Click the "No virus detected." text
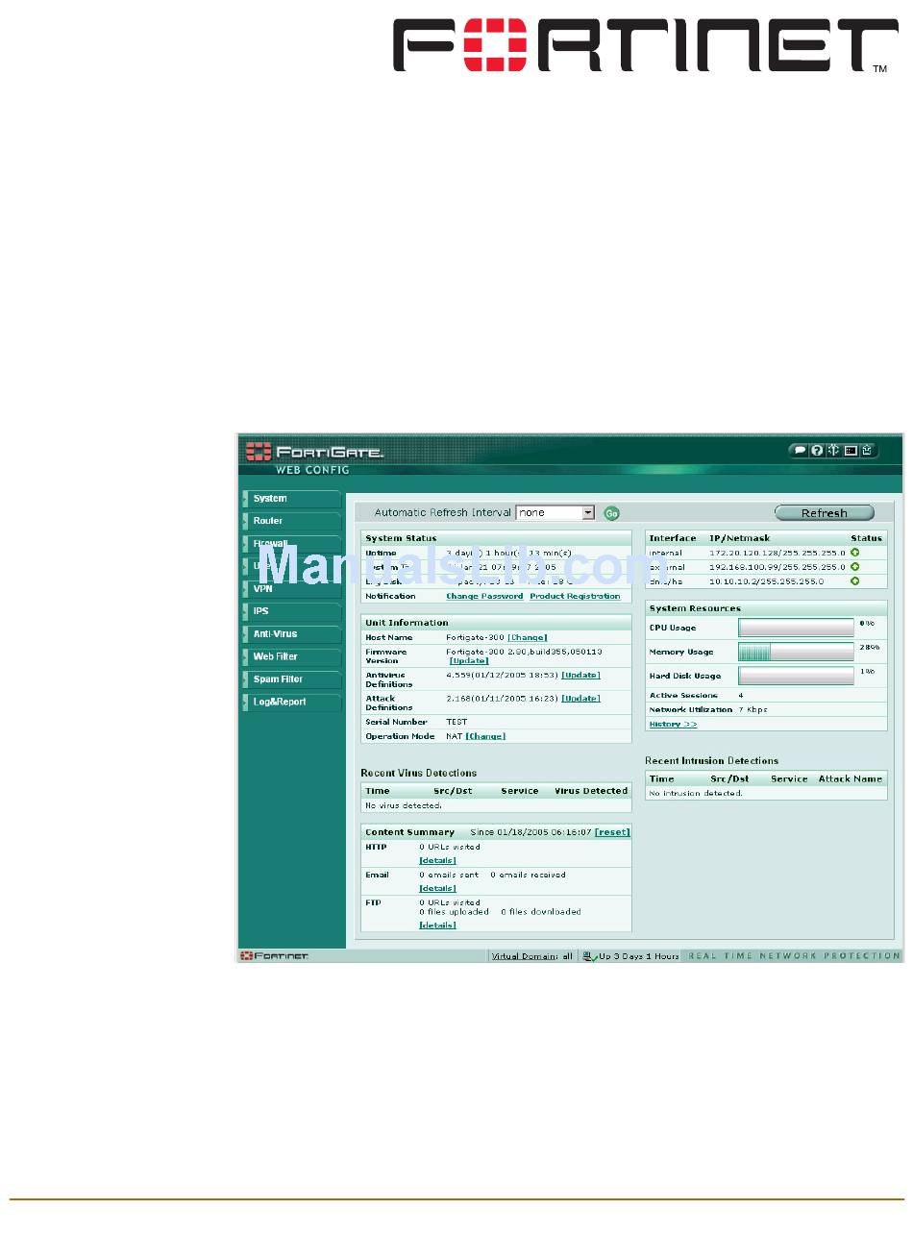913x1234 pixels. click(x=404, y=805)
